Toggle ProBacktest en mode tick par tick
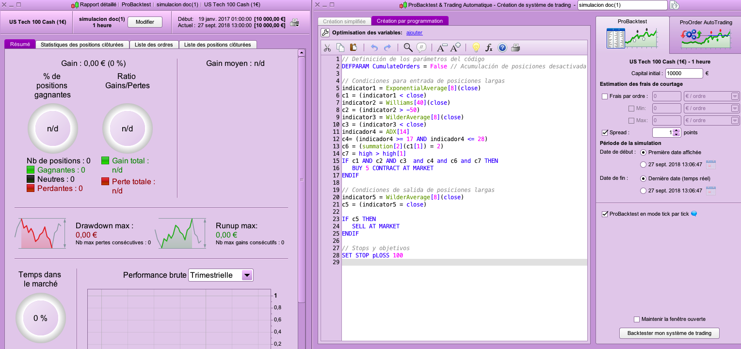Screen dimensions: 741x349 coord(604,214)
